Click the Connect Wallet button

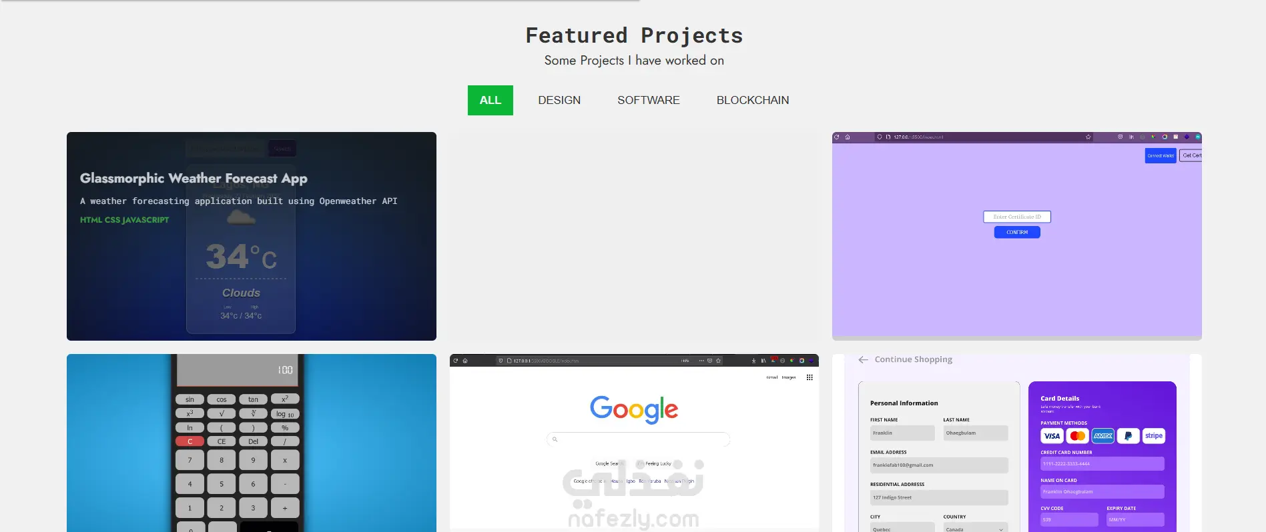1161,155
